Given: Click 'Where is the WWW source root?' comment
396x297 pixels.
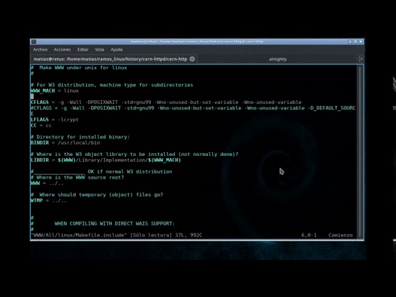Looking at the screenshot, I should [x=77, y=178].
